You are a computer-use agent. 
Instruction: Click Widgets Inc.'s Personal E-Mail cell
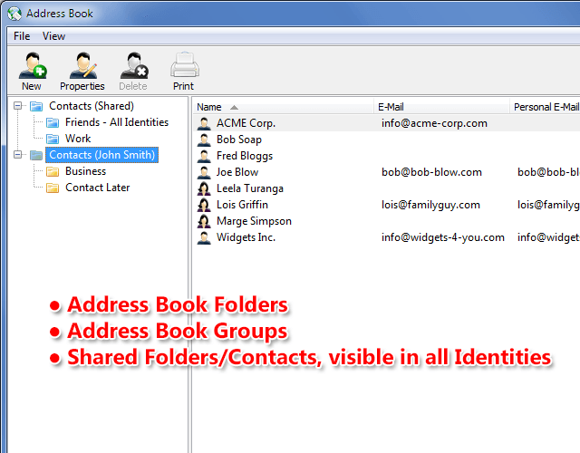tap(548, 237)
